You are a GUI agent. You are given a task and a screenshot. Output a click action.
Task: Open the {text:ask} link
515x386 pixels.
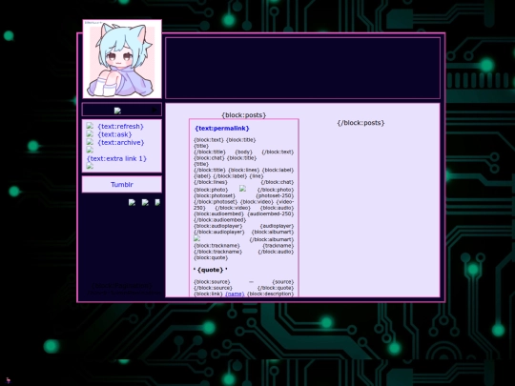click(114, 134)
